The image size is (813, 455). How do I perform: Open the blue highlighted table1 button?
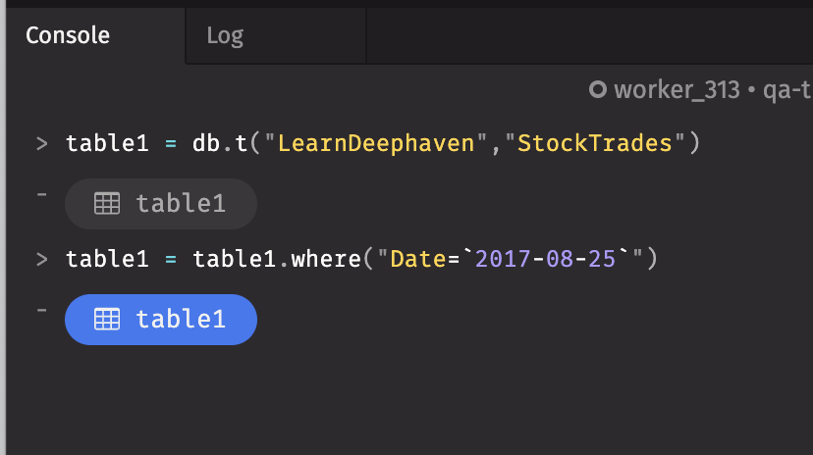tap(161, 320)
